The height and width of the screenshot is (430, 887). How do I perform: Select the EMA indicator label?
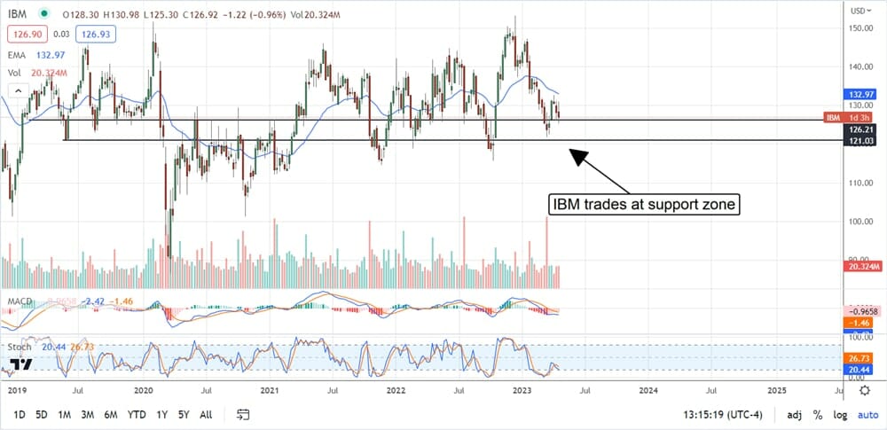point(19,54)
